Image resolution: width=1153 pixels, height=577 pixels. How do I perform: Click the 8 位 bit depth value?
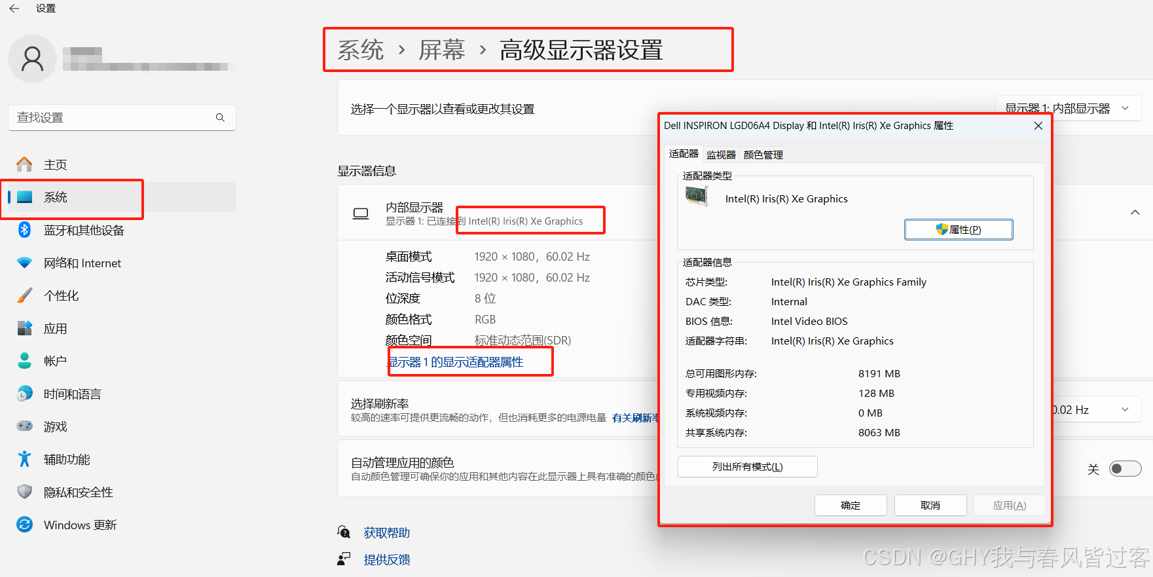pos(485,299)
